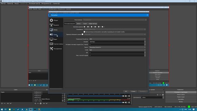The width and height of the screenshot is (197, 111).
Task: Remove source with Sources minus icon
Action: click(38, 103)
